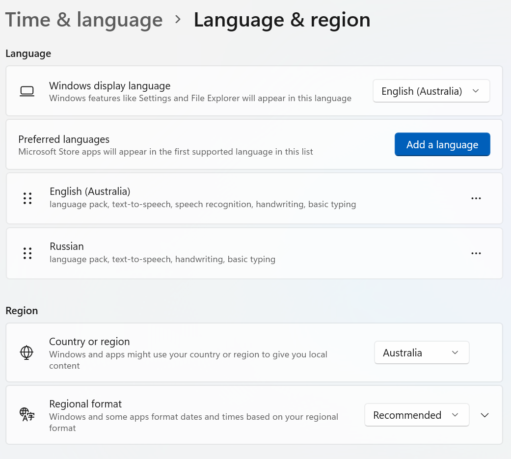Open the Windows display language dropdown

tap(431, 91)
